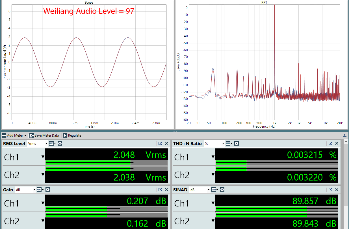This screenshot has height=229, width=349.
Task: Open RMS Level meter graph icon dropdown
Action: click(52, 143)
